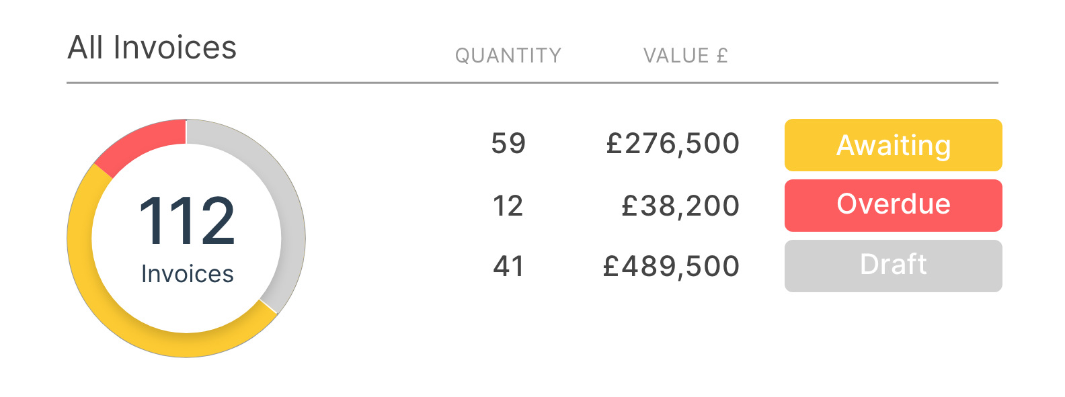Click the £276,500 awaiting value
The height and width of the screenshot is (397, 1065).
coord(672,144)
